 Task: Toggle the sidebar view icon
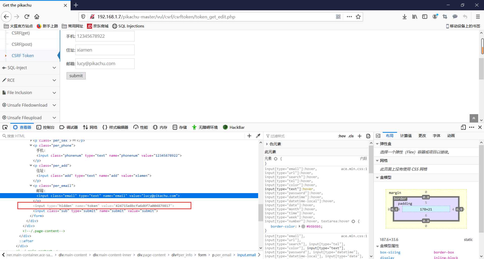click(x=425, y=17)
